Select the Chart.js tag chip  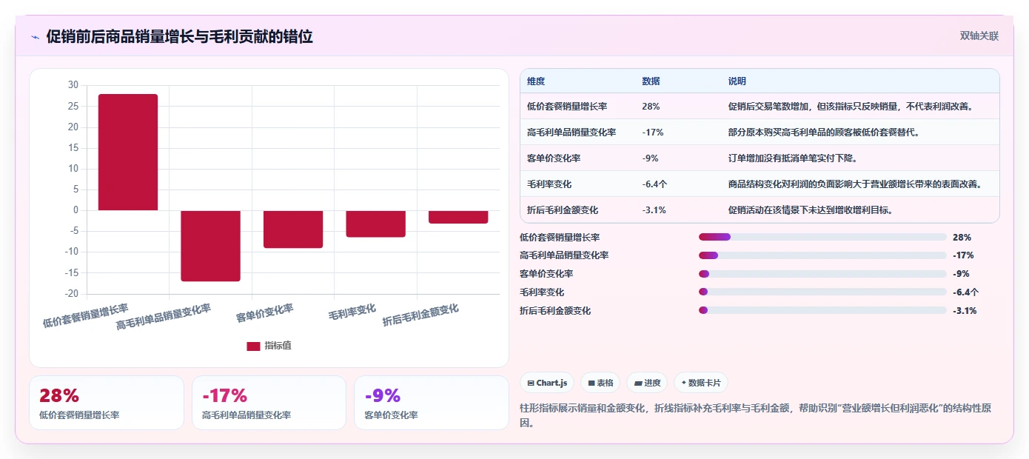point(547,383)
